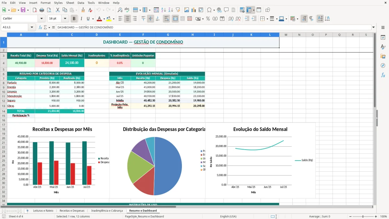Click the Clear Direct Formatting icon
The height and width of the screenshot is (219, 389).
click(x=90, y=10)
